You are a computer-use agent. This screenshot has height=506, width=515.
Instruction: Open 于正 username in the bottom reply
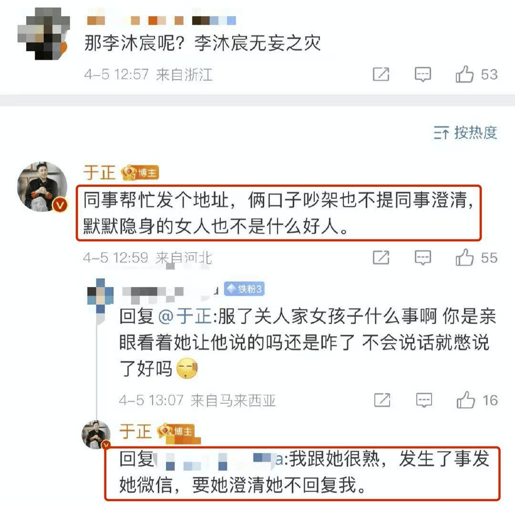135,431
